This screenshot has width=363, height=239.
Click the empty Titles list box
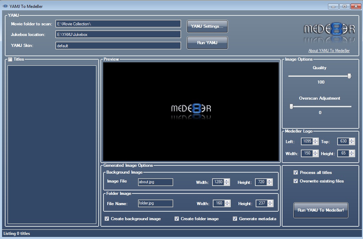[52, 144]
